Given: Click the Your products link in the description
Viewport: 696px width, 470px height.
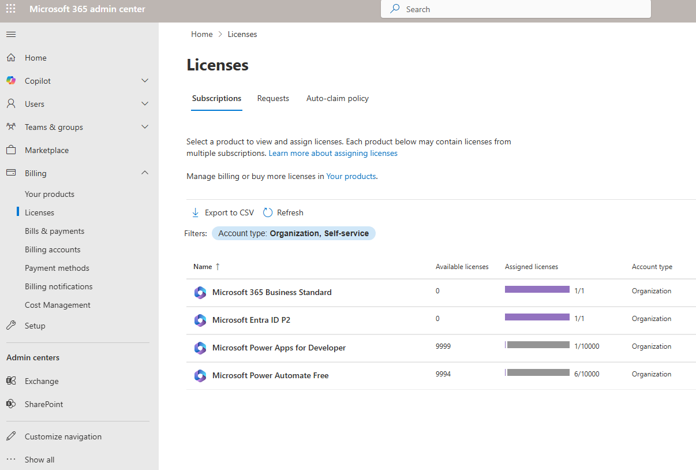Looking at the screenshot, I should [351, 176].
